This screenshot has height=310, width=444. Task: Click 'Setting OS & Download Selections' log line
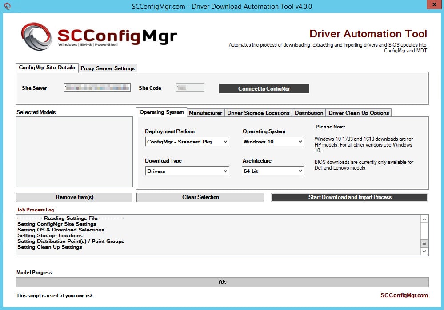(61, 230)
